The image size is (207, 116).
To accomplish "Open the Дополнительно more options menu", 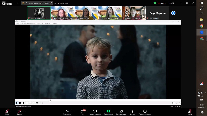I will pos(145,112).
